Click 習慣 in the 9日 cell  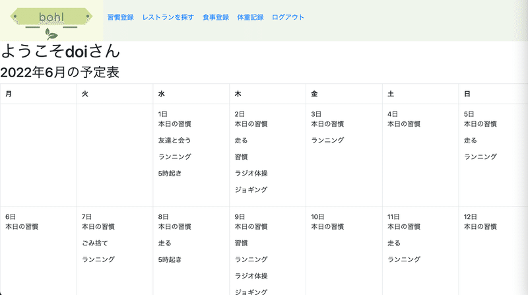pyautogui.click(x=241, y=243)
